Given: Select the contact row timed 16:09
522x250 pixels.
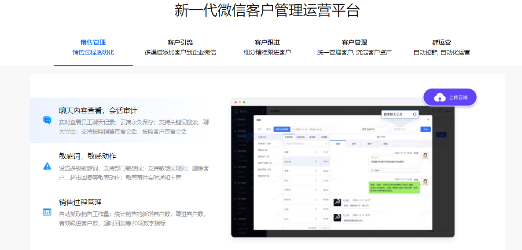Looking at the screenshot, I should [x=306, y=199].
